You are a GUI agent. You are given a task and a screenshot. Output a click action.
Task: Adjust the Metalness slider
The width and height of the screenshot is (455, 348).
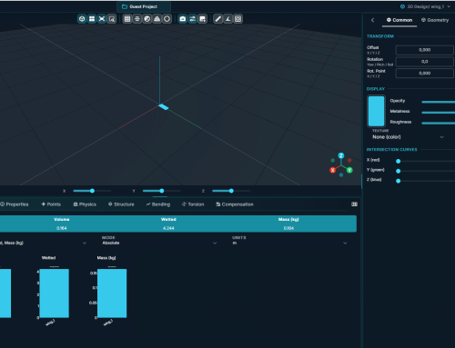coord(438,113)
